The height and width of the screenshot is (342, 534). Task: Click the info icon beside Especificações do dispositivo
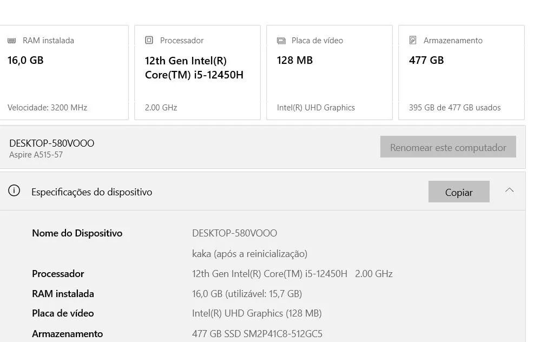coord(14,191)
